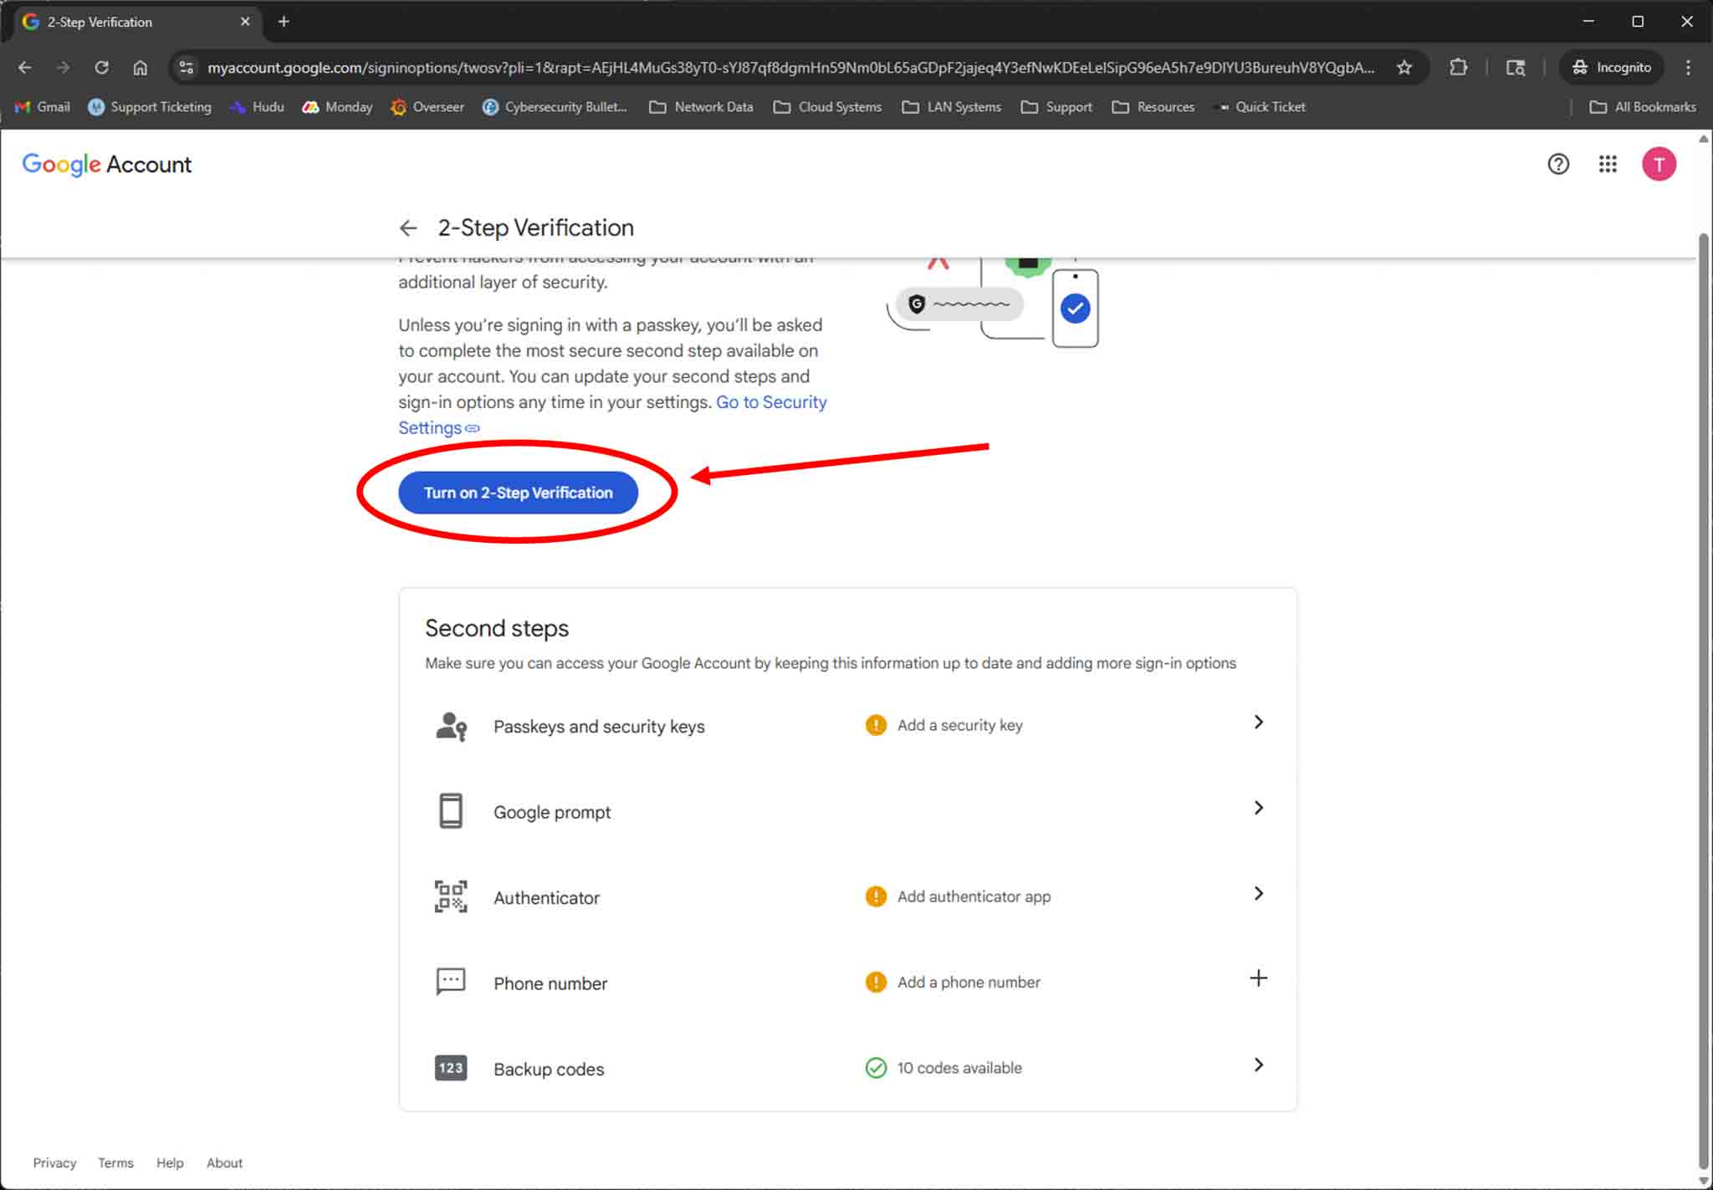Reload the page
Screen dimensions: 1713x1190
[101, 68]
